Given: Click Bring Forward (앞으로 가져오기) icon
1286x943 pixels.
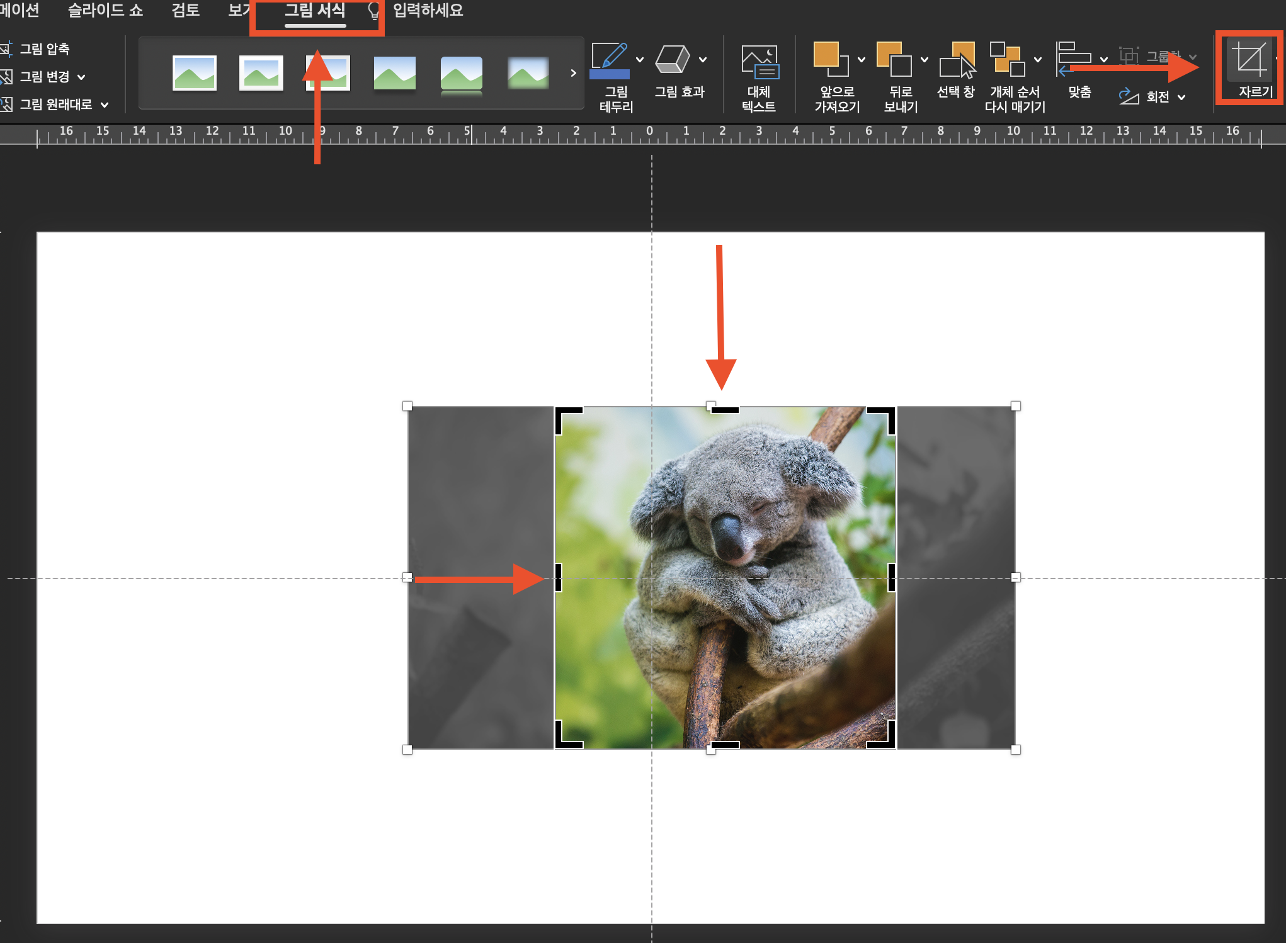Looking at the screenshot, I should [x=831, y=60].
